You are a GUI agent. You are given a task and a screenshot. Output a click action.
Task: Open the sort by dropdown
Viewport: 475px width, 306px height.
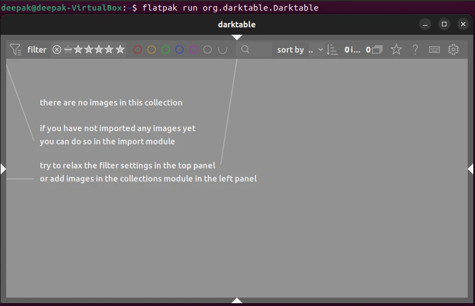pos(316,50)
